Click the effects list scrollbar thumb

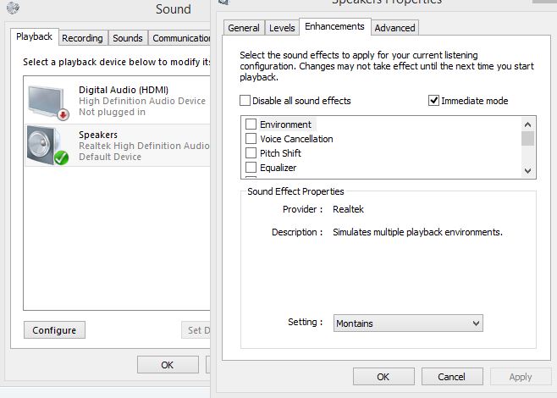click(527, 138)
